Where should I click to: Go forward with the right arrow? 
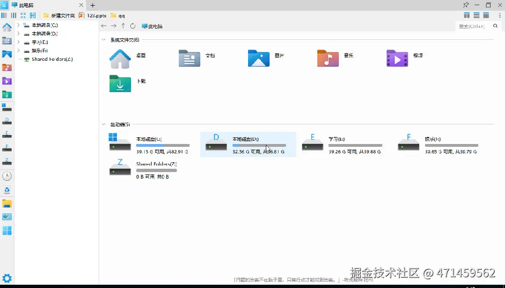click(113, 26)
